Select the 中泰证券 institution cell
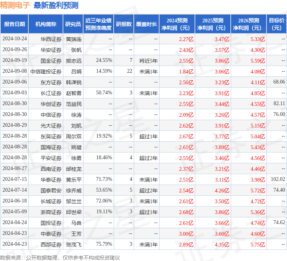Screen dimensions: 287x261 click(46, 233)
